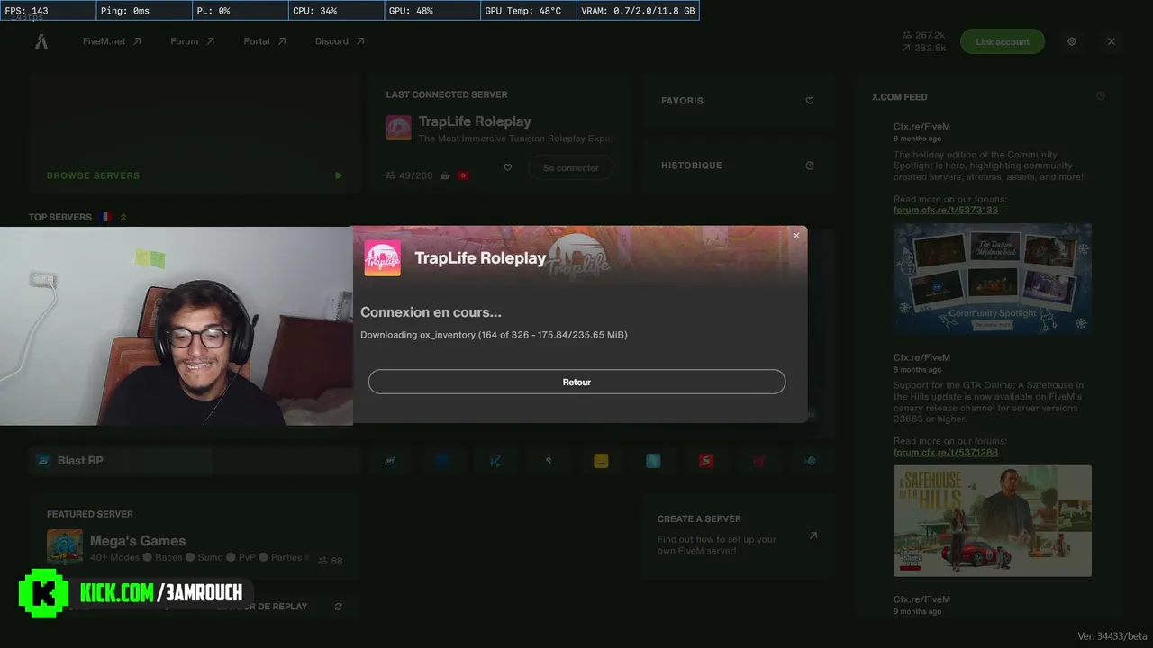Click the "GPU Temp: 48°C" overlay readout
The width and height of the screenshot is (1153, 648).
[x=523, y=11]
